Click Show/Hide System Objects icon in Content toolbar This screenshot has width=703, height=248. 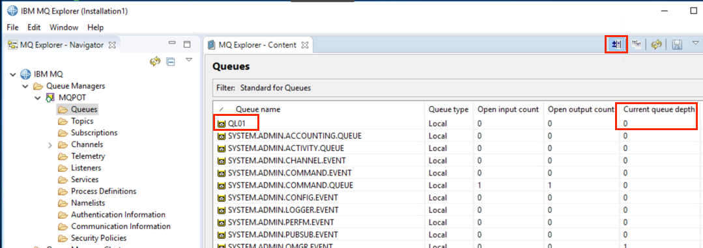pos(616,44)
